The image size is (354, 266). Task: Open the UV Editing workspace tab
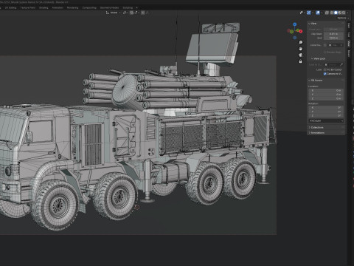click(x=10, y=7)
